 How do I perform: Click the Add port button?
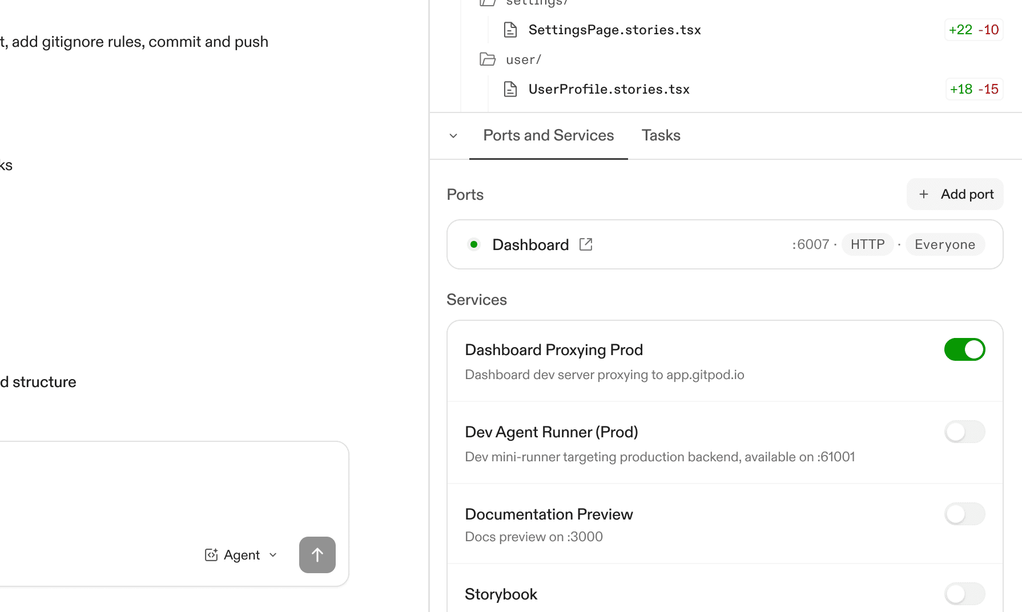(955, 194)
